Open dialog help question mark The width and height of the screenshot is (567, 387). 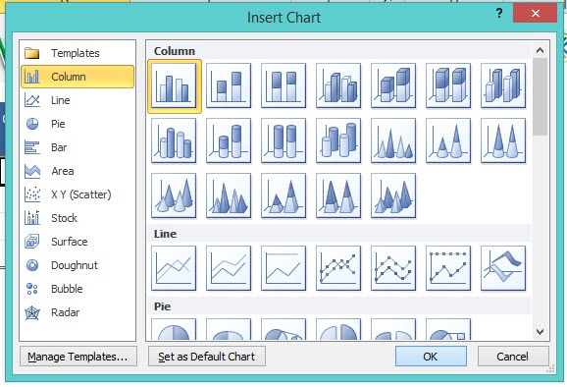pyautogui.click(x=499, y=14)
